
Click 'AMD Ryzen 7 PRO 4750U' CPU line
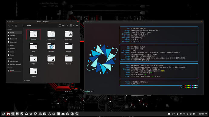pos(147,65)
